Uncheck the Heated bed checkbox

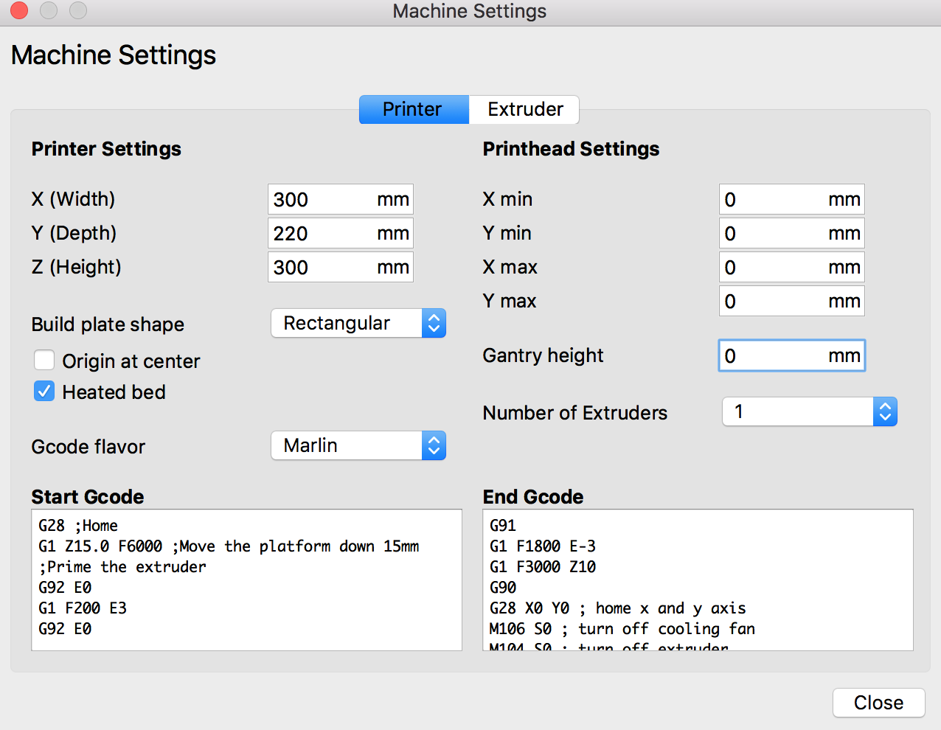(44, 392)
